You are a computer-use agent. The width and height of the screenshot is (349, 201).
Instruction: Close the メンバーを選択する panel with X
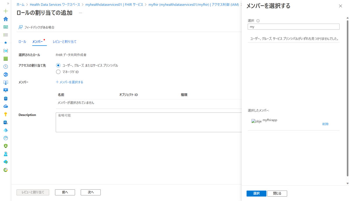click(341, 6)
